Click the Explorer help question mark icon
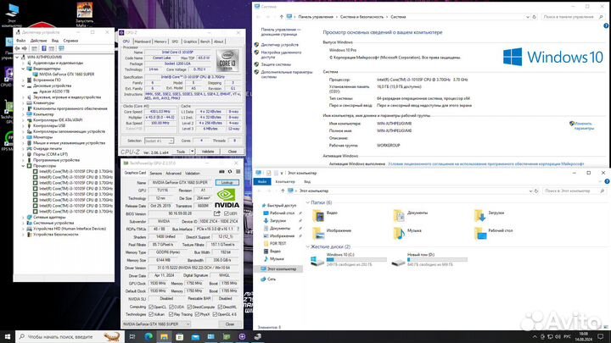The image size is (611, 343). click(x=607, y=181)
